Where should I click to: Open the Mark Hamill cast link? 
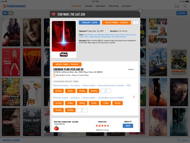click(109, 35)
